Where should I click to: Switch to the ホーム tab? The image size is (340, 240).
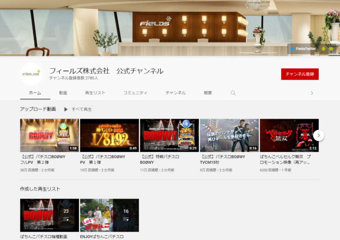tap(35, 93)
